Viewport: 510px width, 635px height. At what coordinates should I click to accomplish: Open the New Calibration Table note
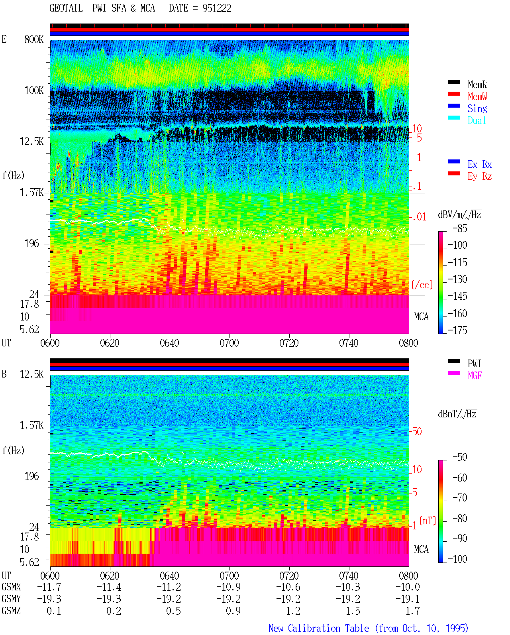[369, 629]
